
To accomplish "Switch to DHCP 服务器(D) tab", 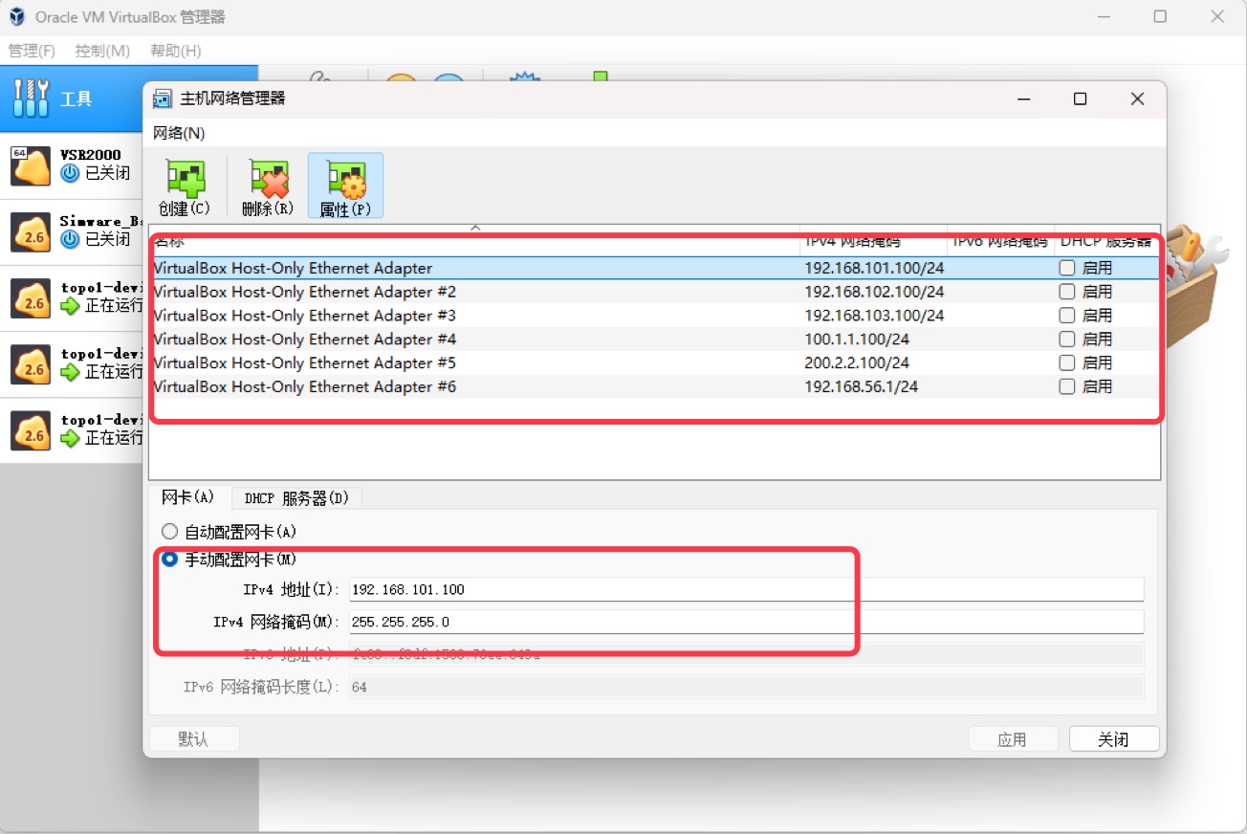I will pyautogui.click(x=296, y=498).
